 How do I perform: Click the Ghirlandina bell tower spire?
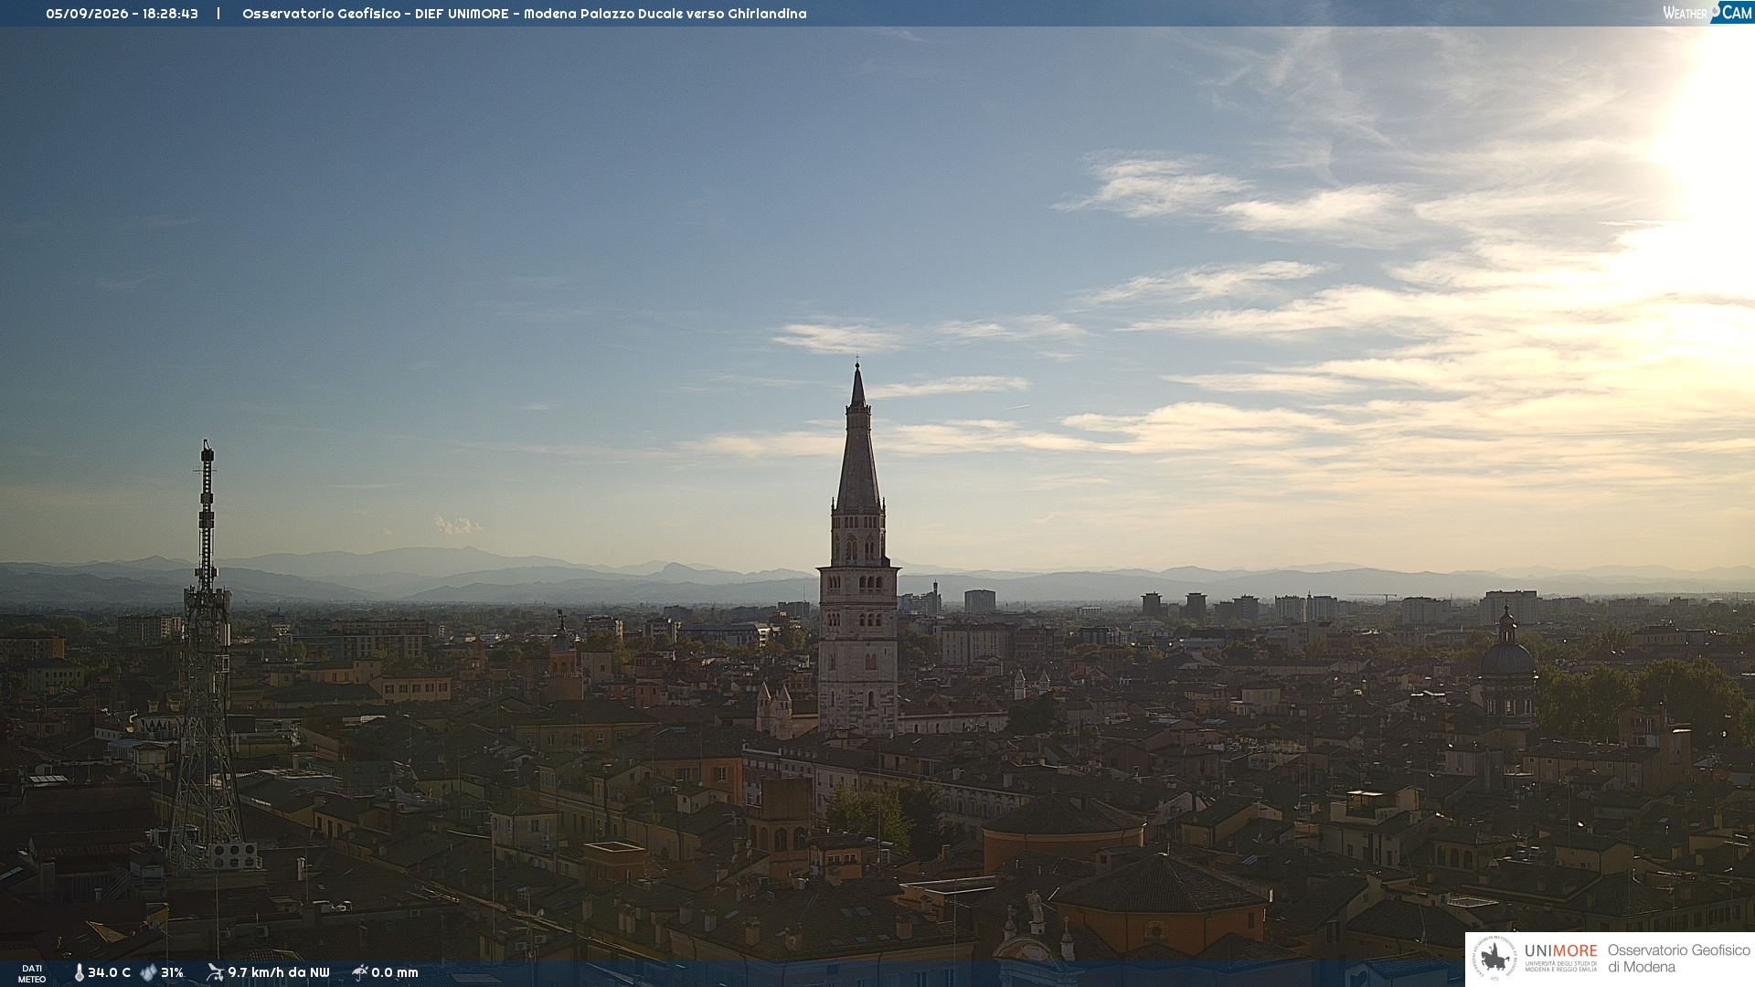[x=857, y=439]
